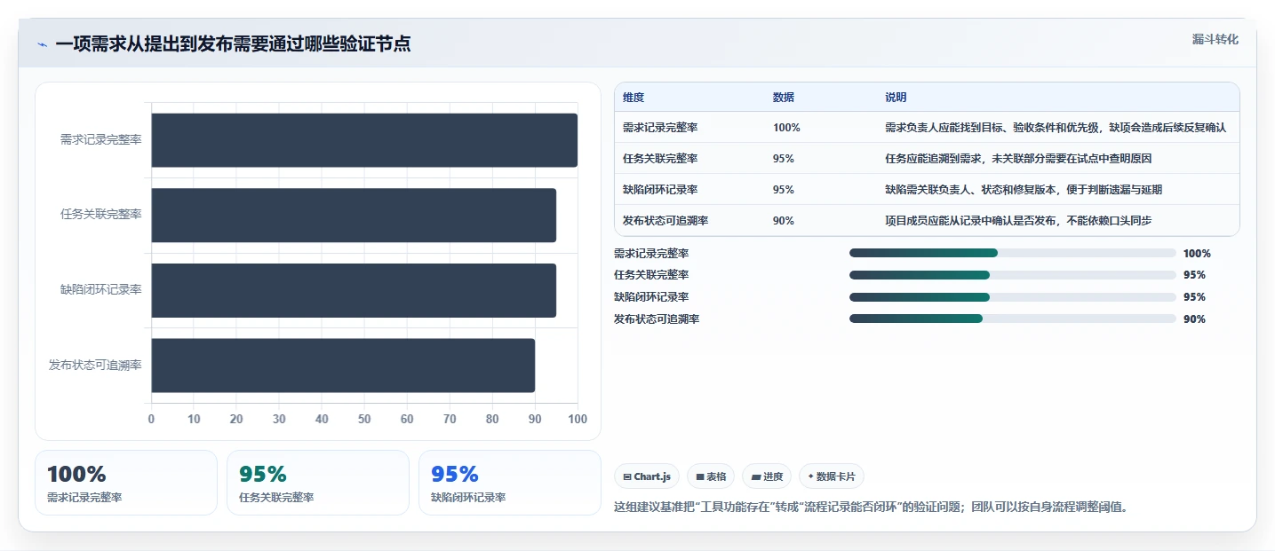Viewport: 1275px width, 551px height.
Task: Click the 50 tick on chart axis
Action: (x=364, y=419)
